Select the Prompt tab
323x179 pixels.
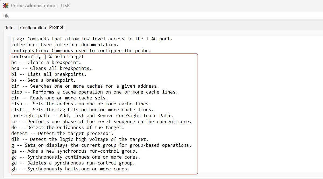click(x=56, y=27)
